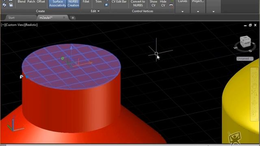Open a new drawing tab with plus button
Screen dimensions: 260x146
[x=73, y=18]
